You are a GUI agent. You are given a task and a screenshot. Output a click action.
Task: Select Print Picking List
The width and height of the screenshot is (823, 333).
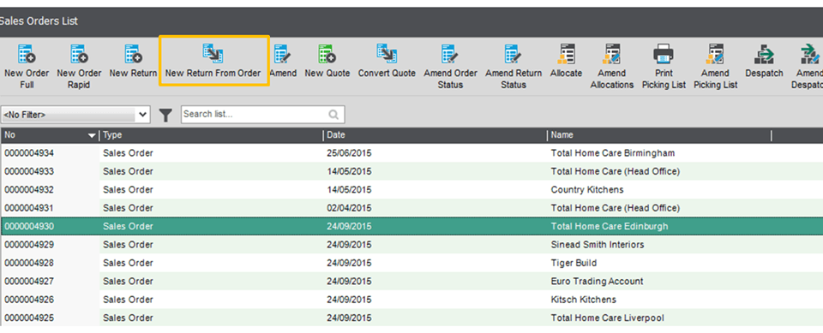(664, 66)
